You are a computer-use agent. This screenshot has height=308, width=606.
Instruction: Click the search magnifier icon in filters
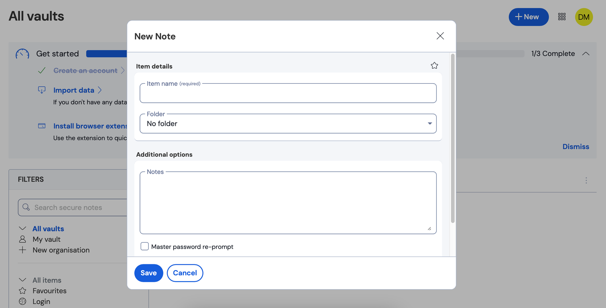(26, 207)
